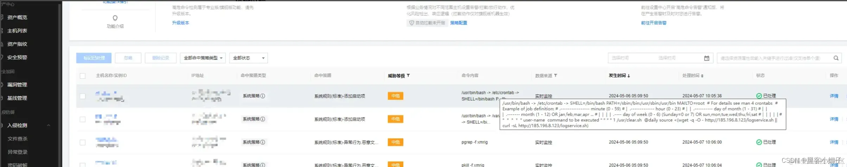The width and height of the screenshot is (847, 167).
Task: Open 资产指纹 in the sidebar
Action: (17, 44)
